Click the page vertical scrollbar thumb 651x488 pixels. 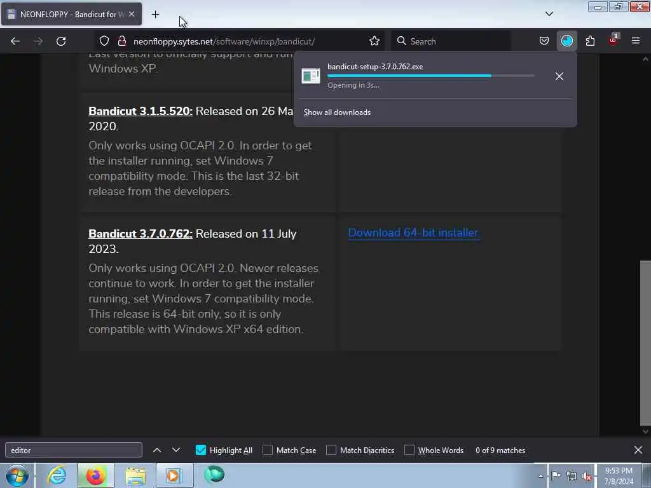645,342
